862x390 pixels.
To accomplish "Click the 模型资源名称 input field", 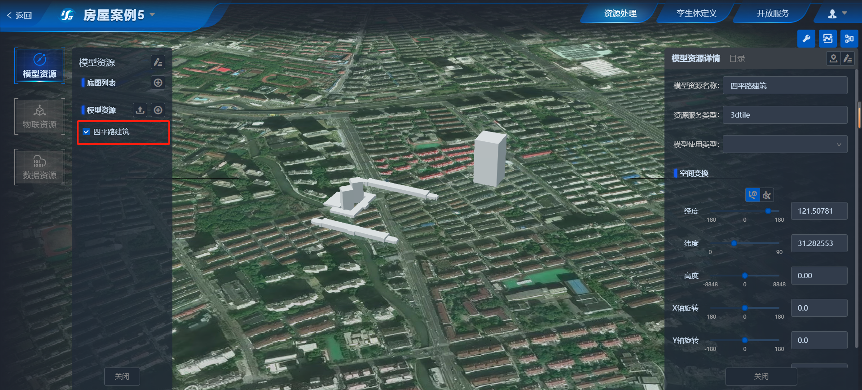I will pyautogui.click(x=785, y=86).
